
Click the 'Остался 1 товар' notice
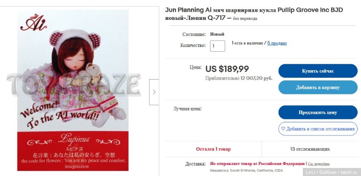(213, 149)
